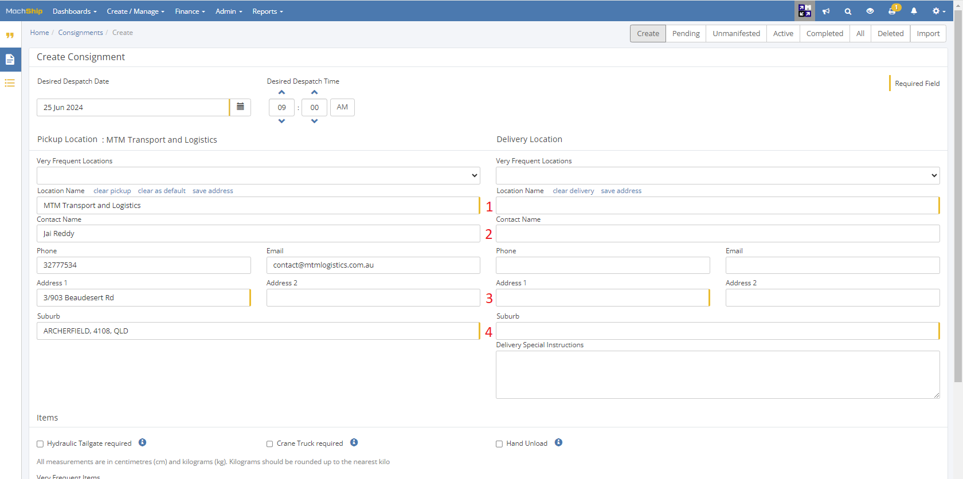
Task: Click pickup Contact Name field Jai Reddy
Action: coord(259,233)
